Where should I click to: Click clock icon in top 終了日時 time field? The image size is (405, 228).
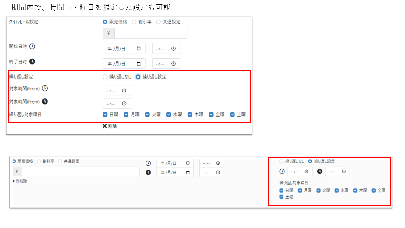173,64
